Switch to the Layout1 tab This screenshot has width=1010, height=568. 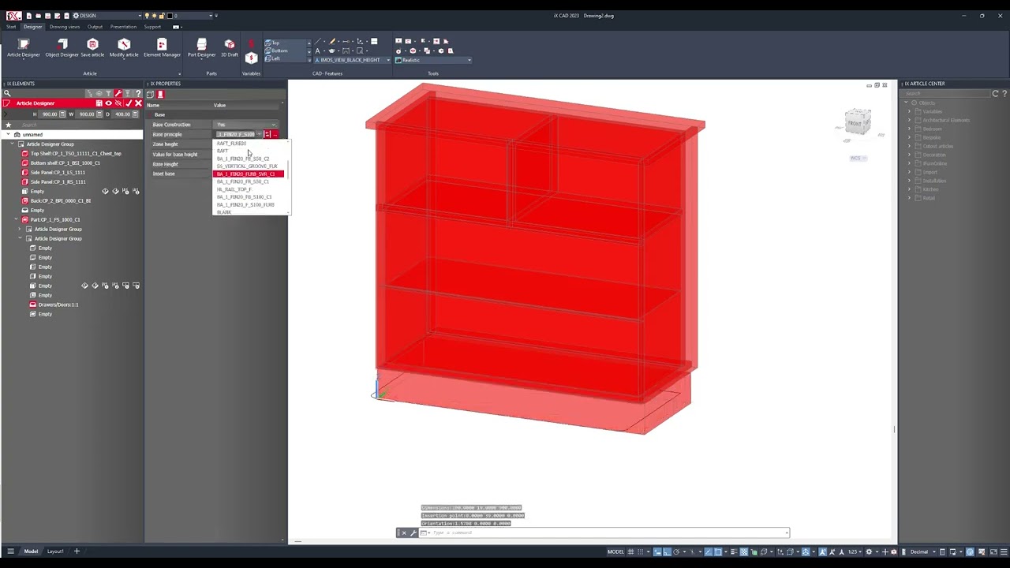(x=55, y=551)
